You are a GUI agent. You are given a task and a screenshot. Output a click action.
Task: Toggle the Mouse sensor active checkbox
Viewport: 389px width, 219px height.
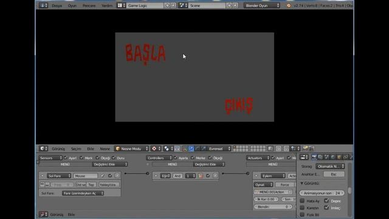[110, 176]
